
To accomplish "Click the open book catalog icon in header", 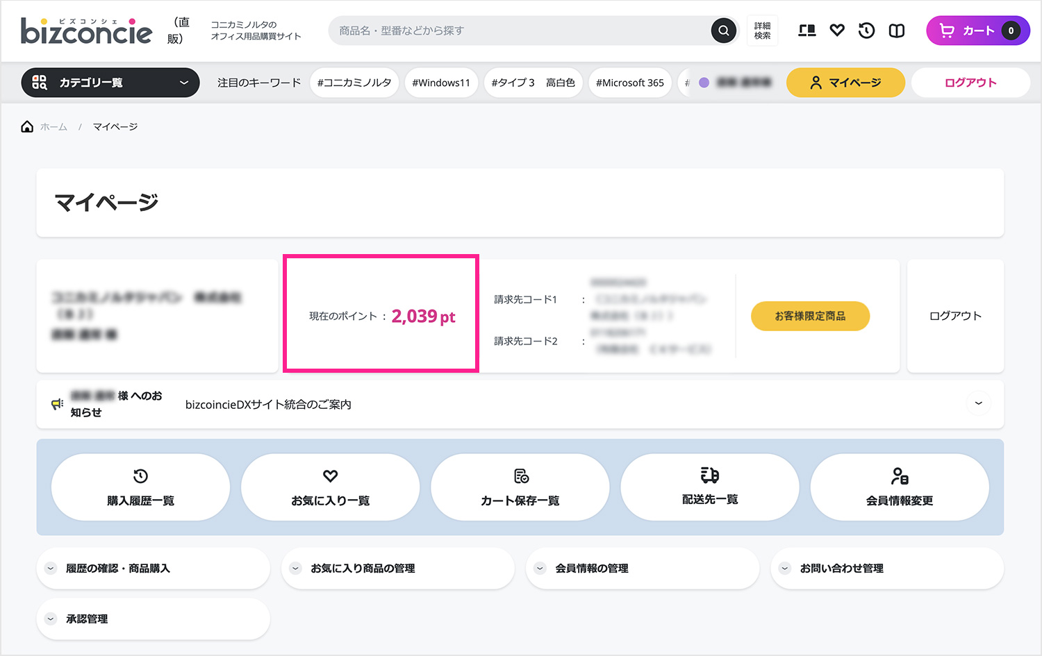I will [x=897, y=31].
